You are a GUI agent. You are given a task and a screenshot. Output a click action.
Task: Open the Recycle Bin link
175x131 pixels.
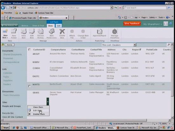click(8, 113)
